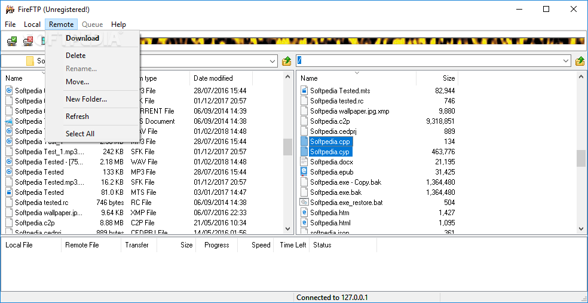Click icon of remote Softpedia.htm file

pyautogui.click(x=304, y=213)
